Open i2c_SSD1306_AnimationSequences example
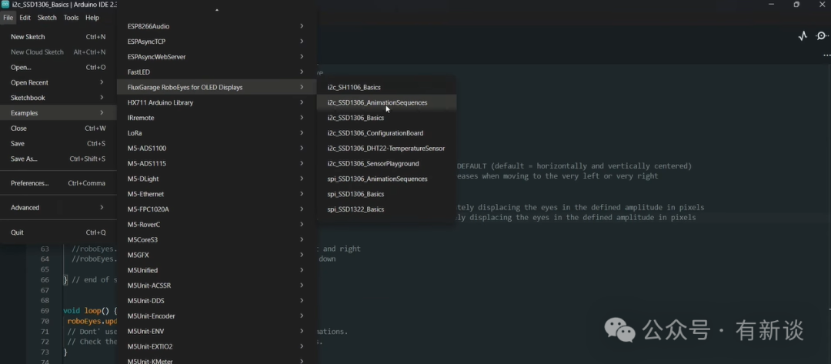This screenshot has width=831, height=364. 386,103
